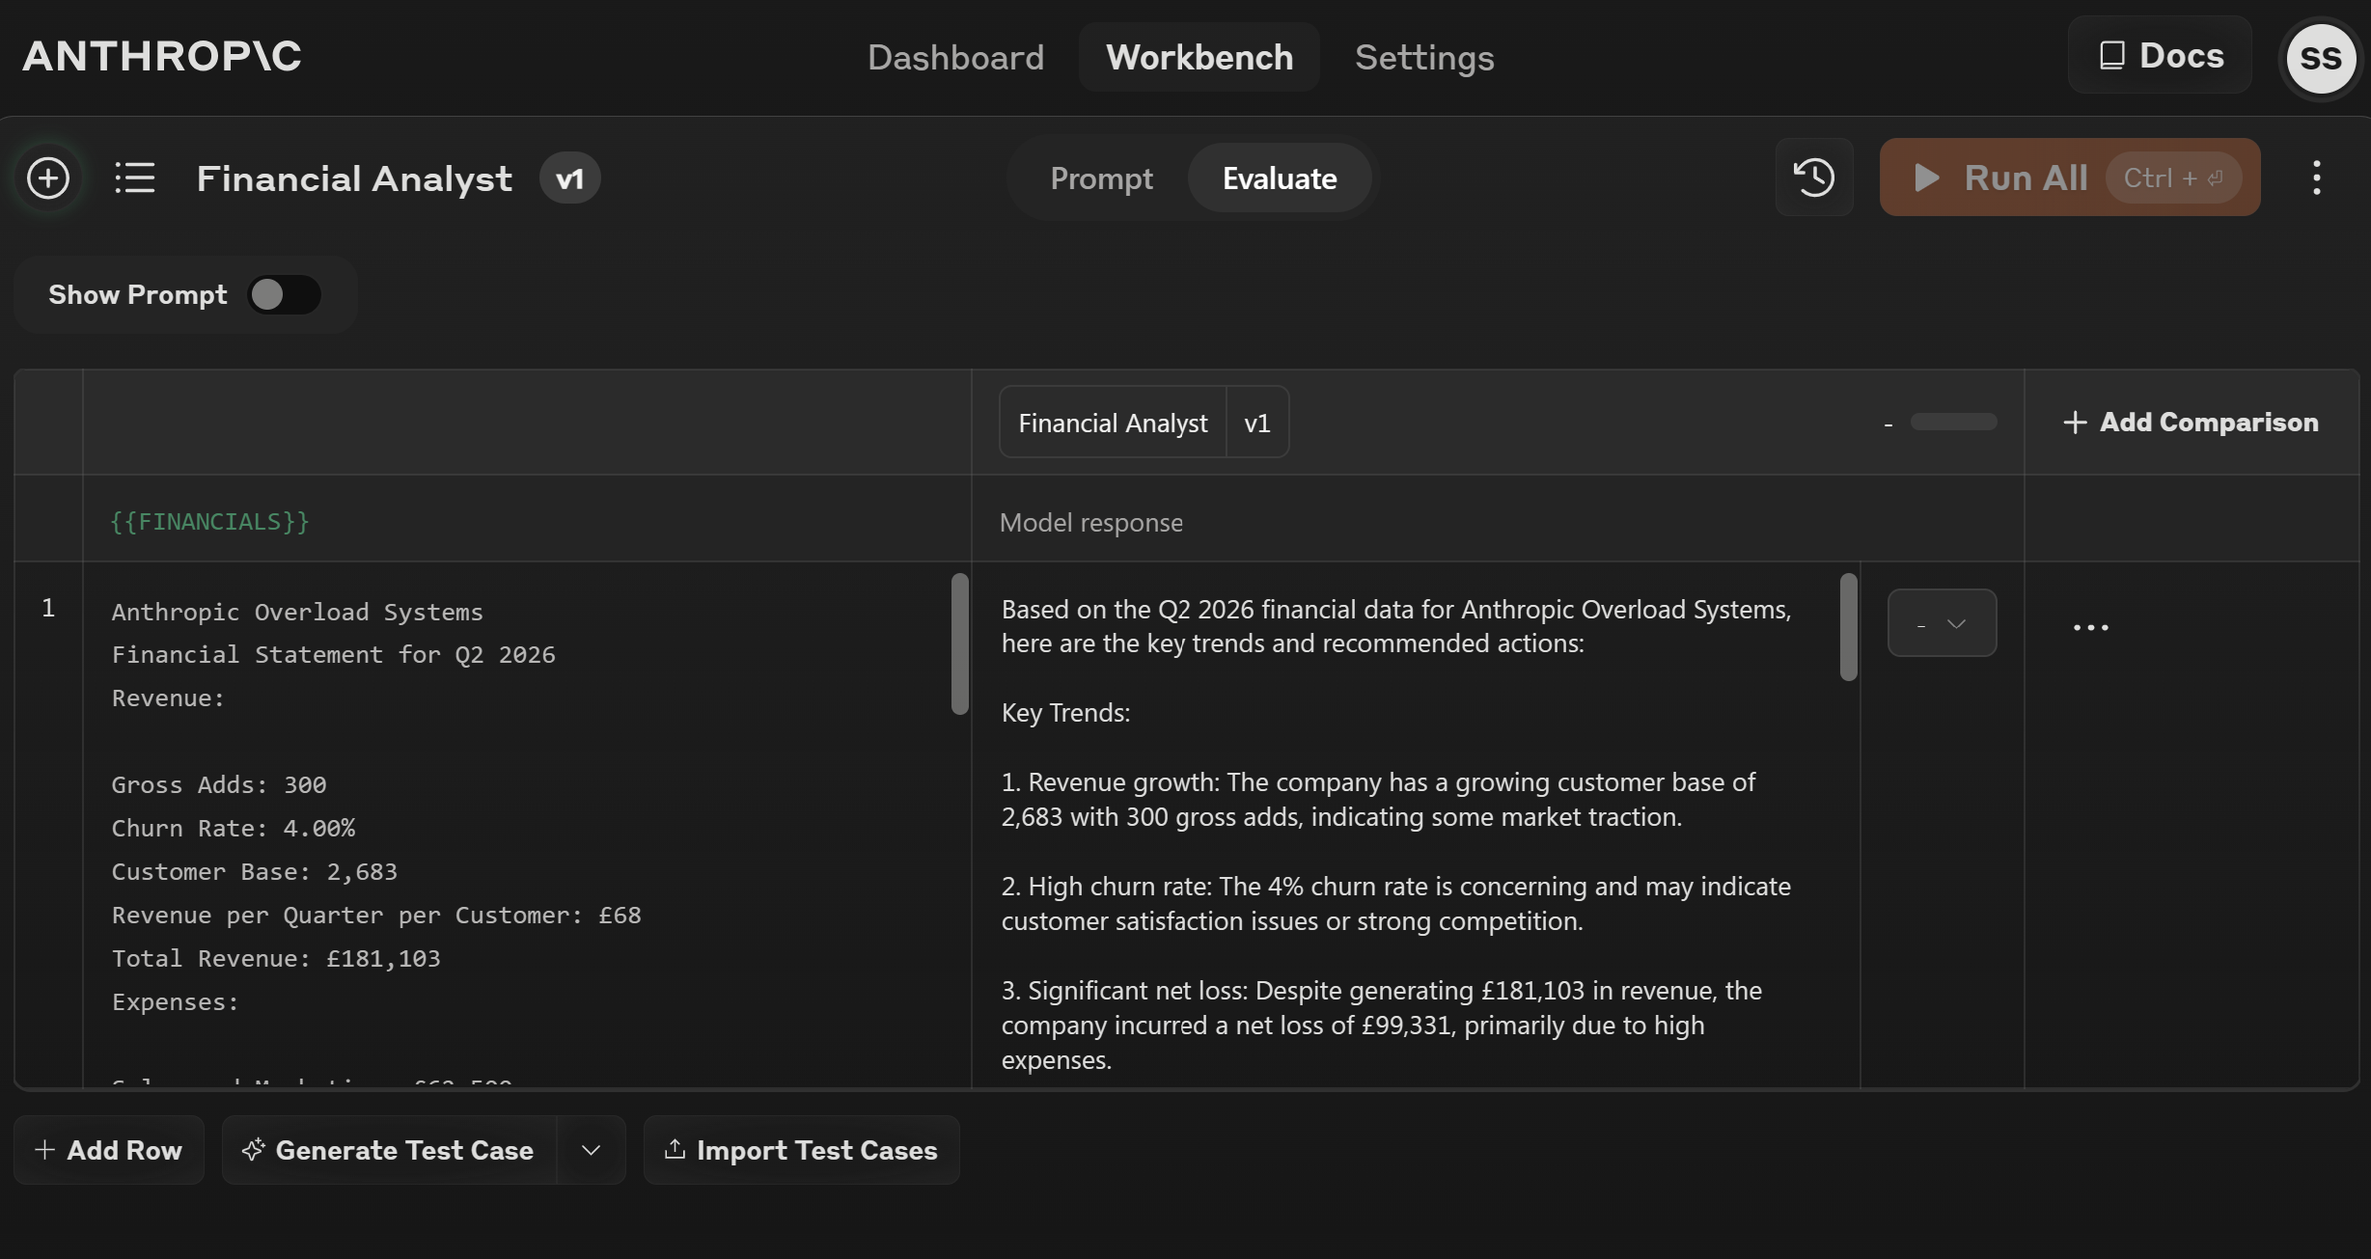Expand Generate Test Case dropdown arrow

(x=592, y=1150)
